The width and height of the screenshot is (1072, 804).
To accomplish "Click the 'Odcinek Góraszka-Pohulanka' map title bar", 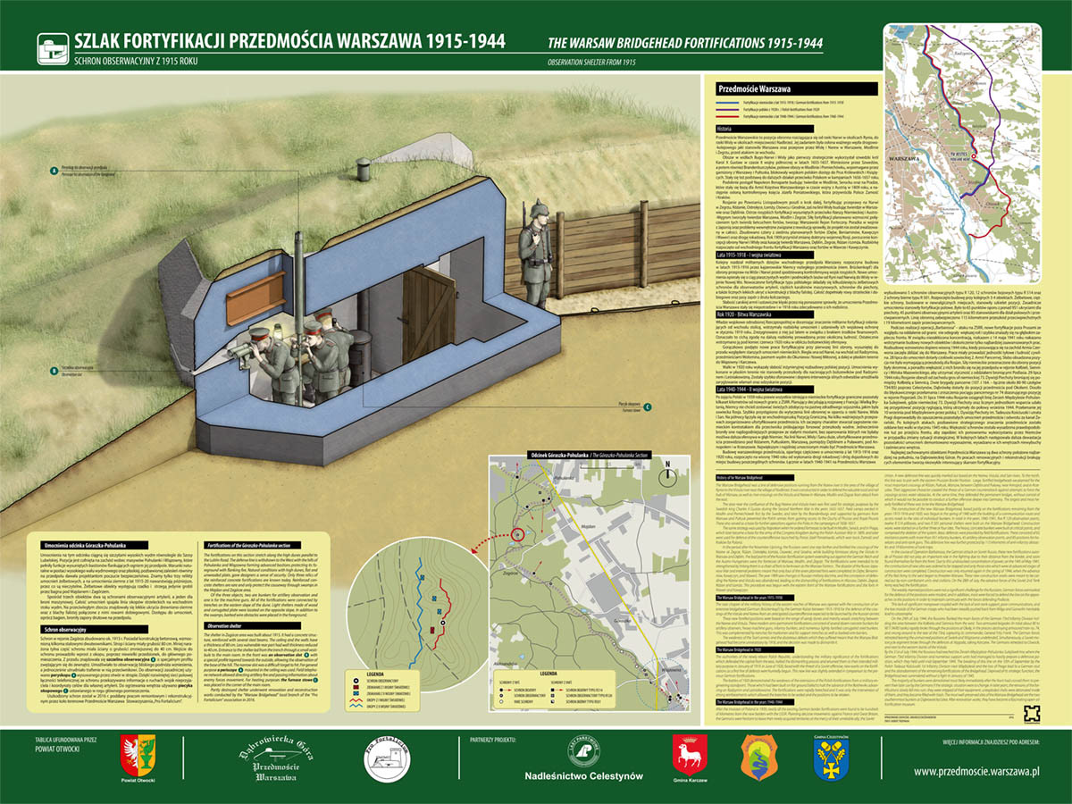I will [589, 455].
